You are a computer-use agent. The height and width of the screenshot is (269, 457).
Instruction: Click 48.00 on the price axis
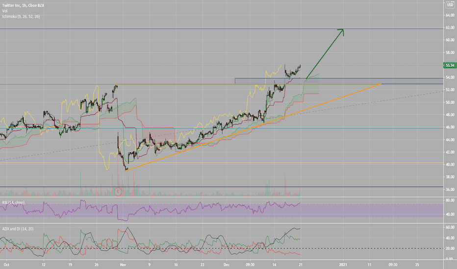click(450, 115)
